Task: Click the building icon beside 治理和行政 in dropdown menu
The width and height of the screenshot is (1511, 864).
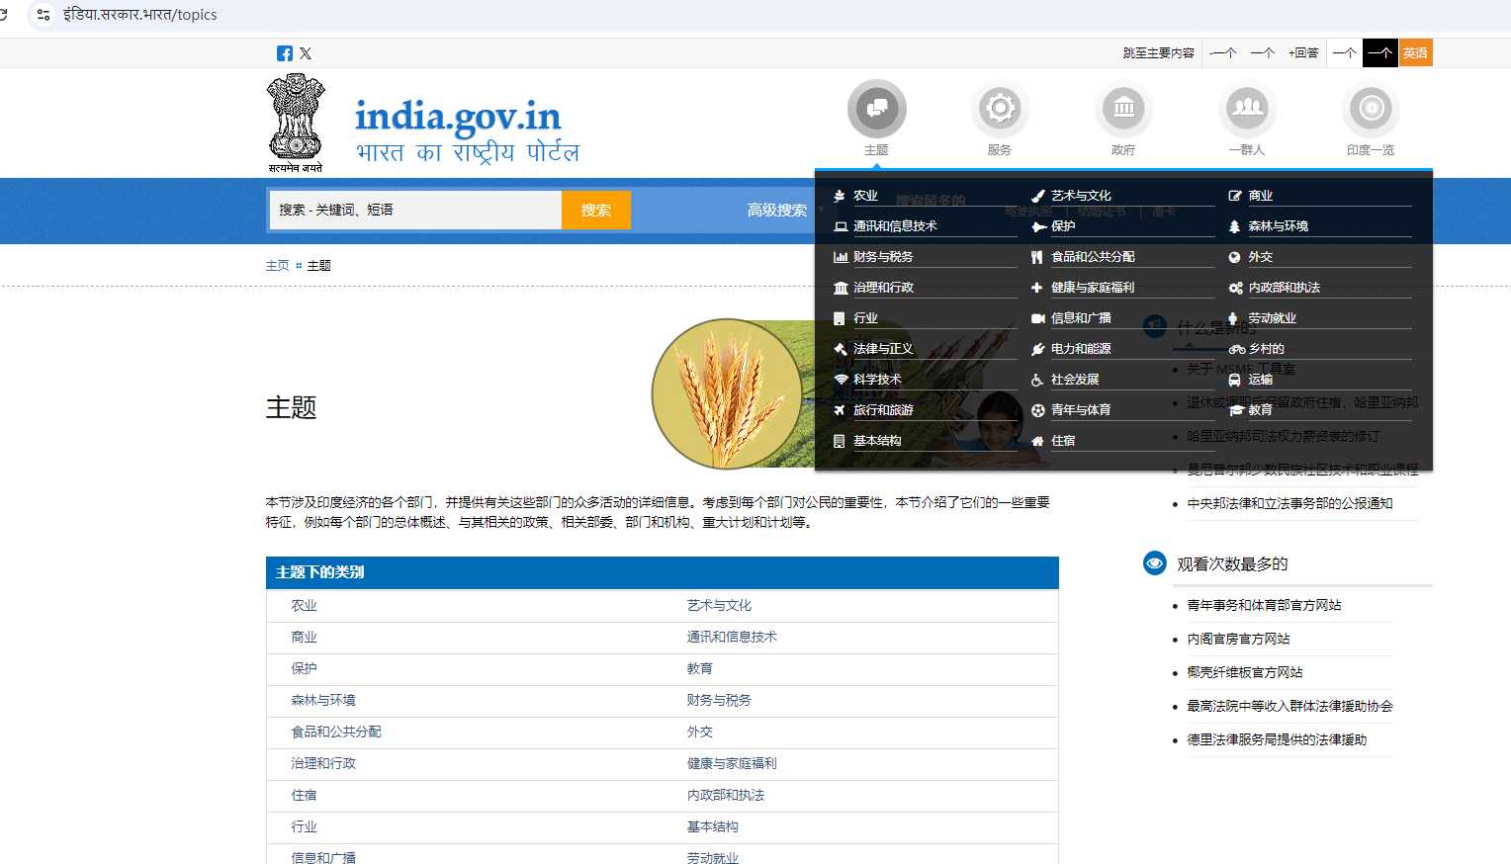Action: [841, 288]
